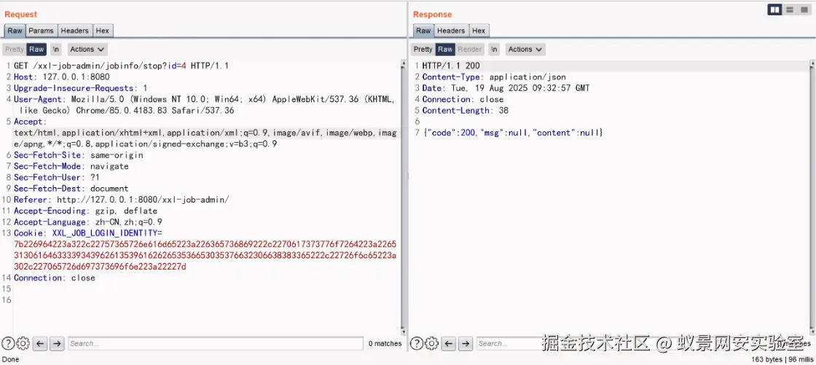The image size is (816, 365).
Task: Focus the Request search input field
Action: [x=216, y=344]
